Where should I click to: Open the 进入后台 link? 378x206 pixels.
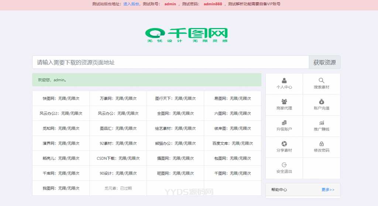131,4
